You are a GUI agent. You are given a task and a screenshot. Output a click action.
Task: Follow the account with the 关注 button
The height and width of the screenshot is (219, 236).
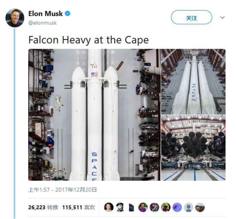click(191, 18)
